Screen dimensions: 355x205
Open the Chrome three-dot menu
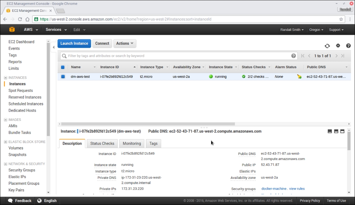[350, 19]
